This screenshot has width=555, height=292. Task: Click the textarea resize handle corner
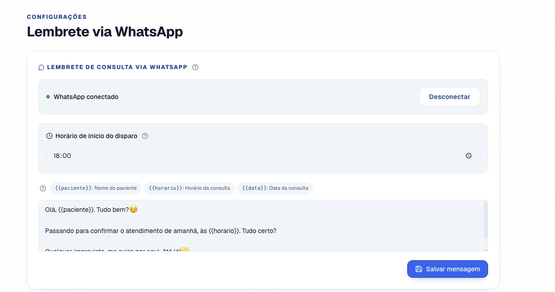pyautogui.click(x=486, y=249)
